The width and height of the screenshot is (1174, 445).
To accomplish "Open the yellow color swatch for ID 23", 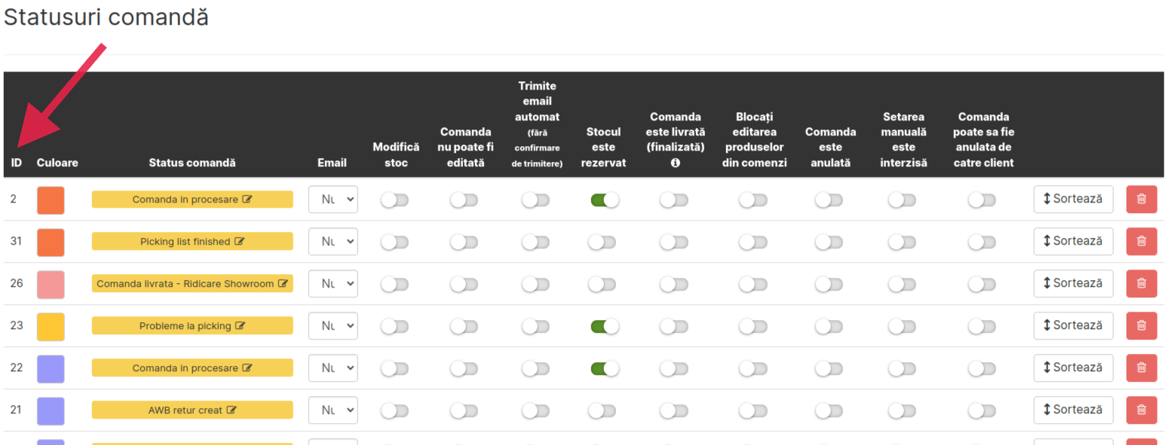I will click(x=51, y=326).
